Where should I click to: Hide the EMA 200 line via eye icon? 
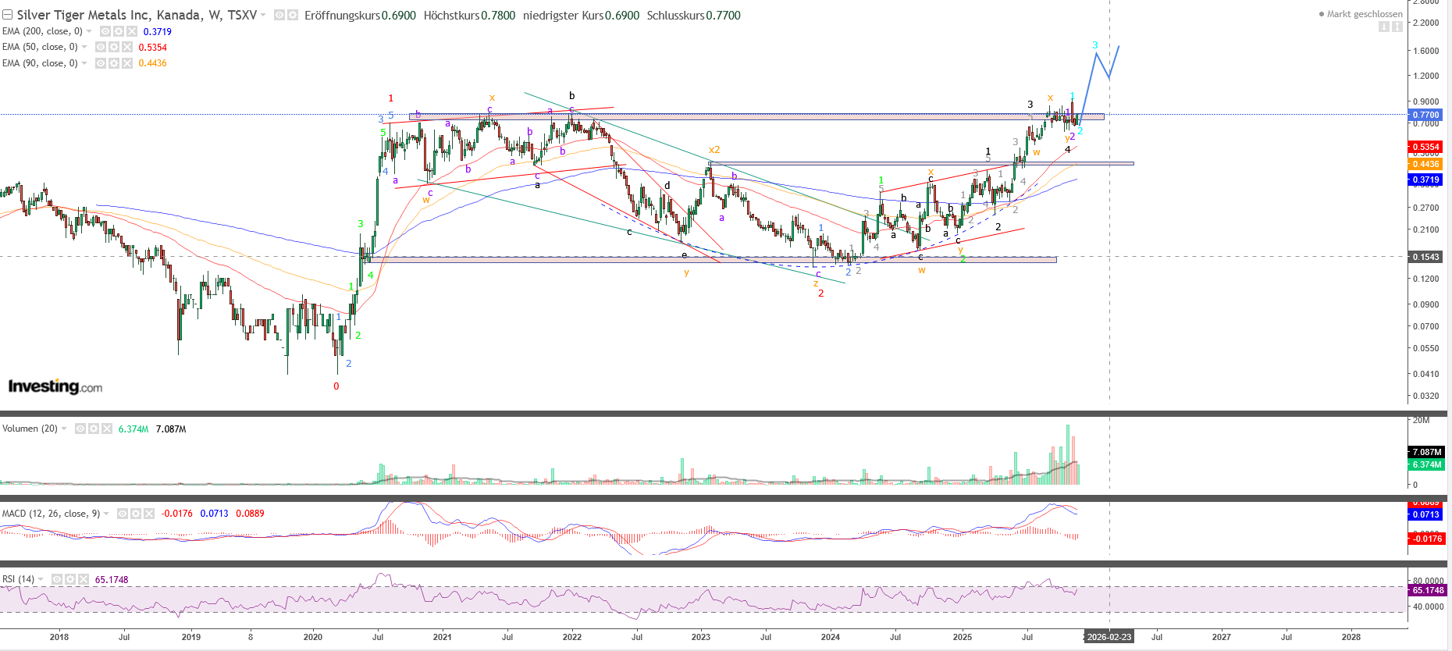[x=105, y=31]
